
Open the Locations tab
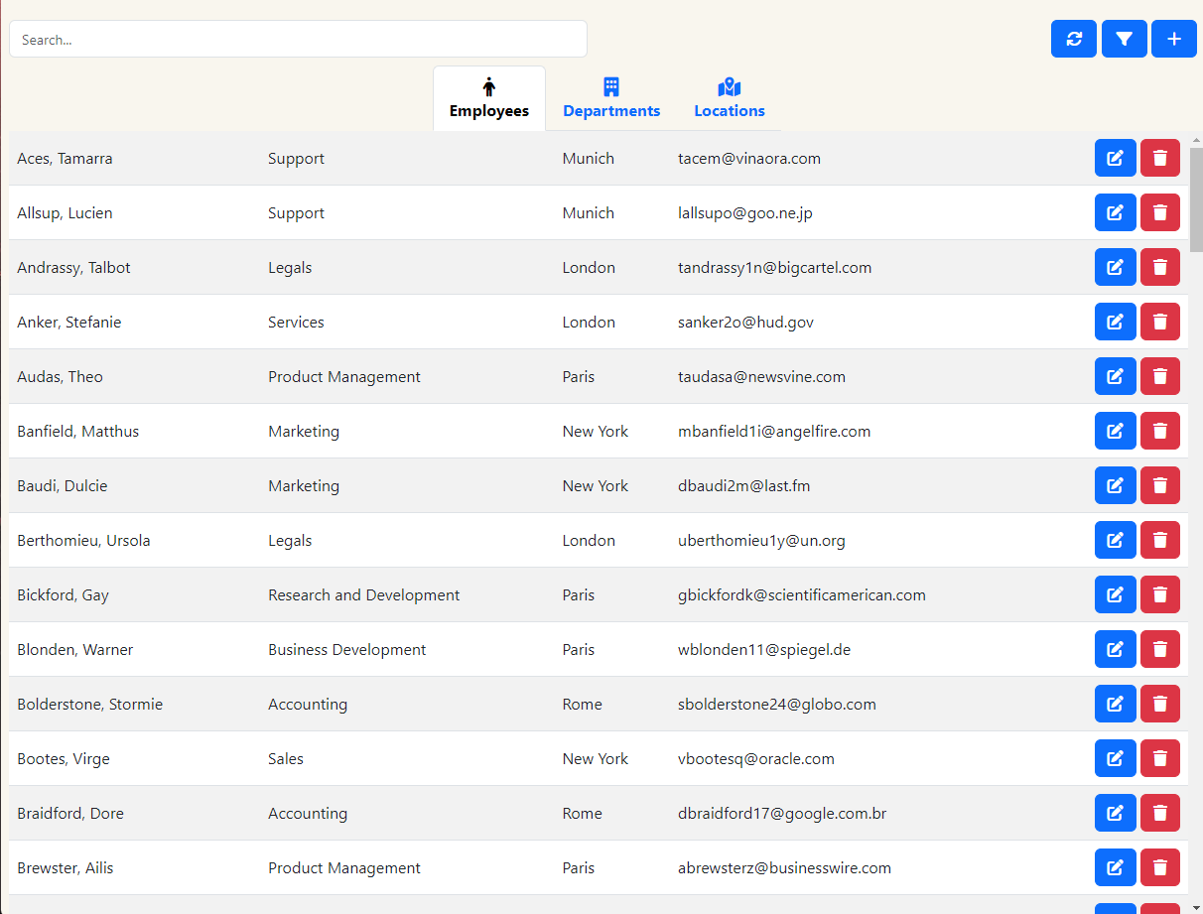(x=729, y=98)
